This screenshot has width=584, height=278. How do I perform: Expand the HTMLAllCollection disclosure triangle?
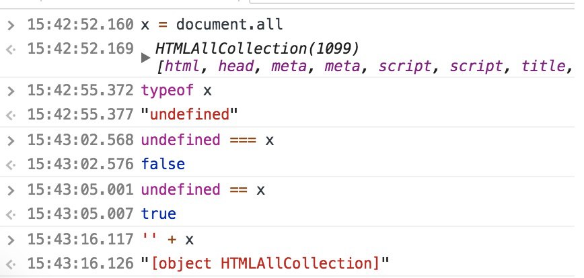(145, 58)
